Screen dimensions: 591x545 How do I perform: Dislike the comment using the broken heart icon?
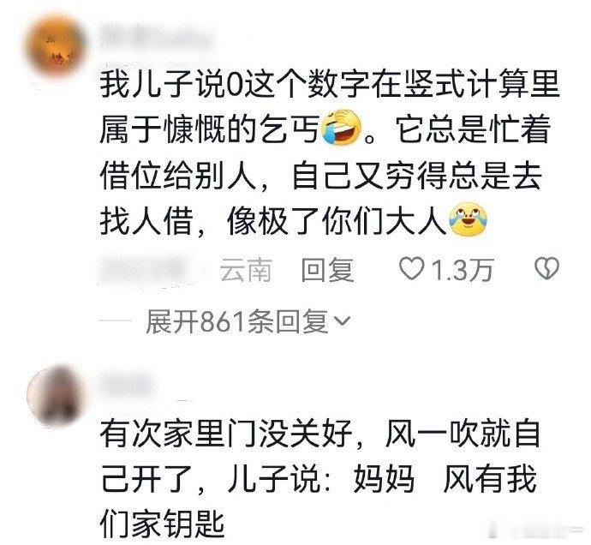(547, 268)
